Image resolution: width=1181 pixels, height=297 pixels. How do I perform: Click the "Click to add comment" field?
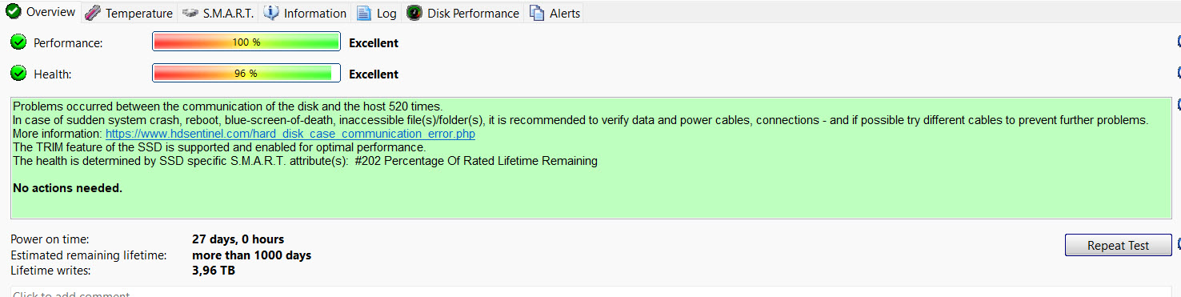[590, 292]
